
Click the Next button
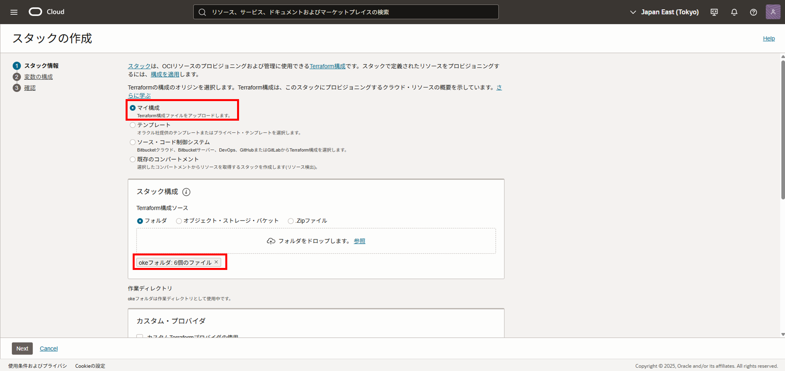tap(22, 348)
